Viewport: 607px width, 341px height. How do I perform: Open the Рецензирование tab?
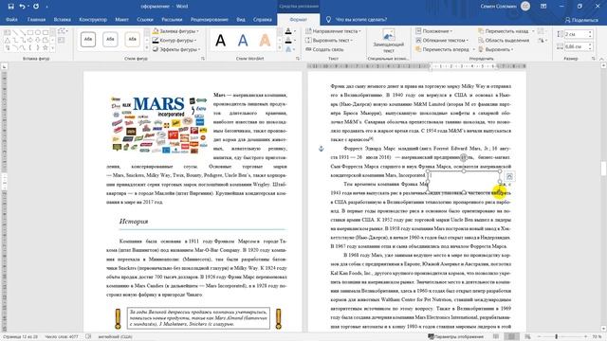pos(209,19)
